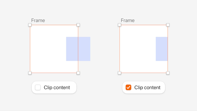Click the white area inside left frame

click(x=48, y=49)
